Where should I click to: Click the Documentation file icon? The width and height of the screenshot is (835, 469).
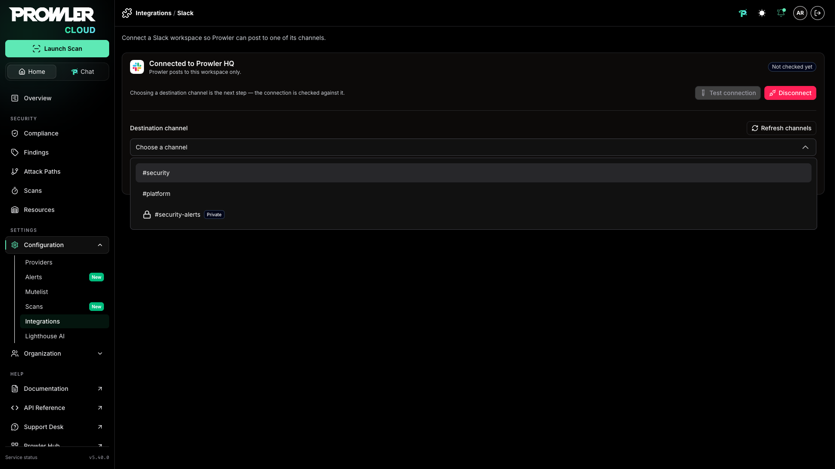pos(15,389)
